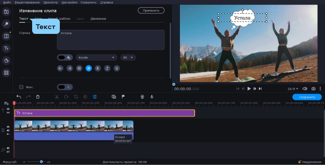Start webcam recording from toolbar
325x165 pixels.
point(142,97)
